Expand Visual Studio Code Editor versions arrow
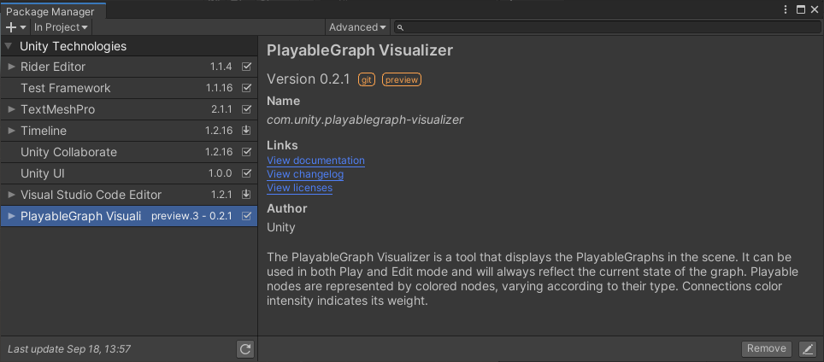The image size is (824, 362). click(x=12, y=195)
